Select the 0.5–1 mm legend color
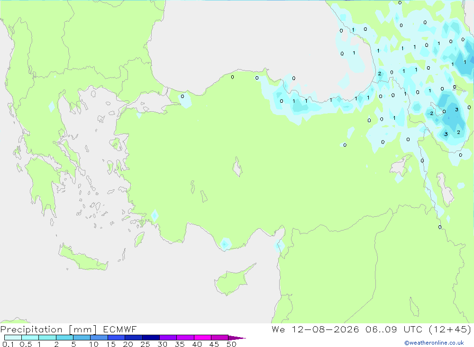Viewport: 474px width, 347px height. pyautogui.click(x=30, y=338)
